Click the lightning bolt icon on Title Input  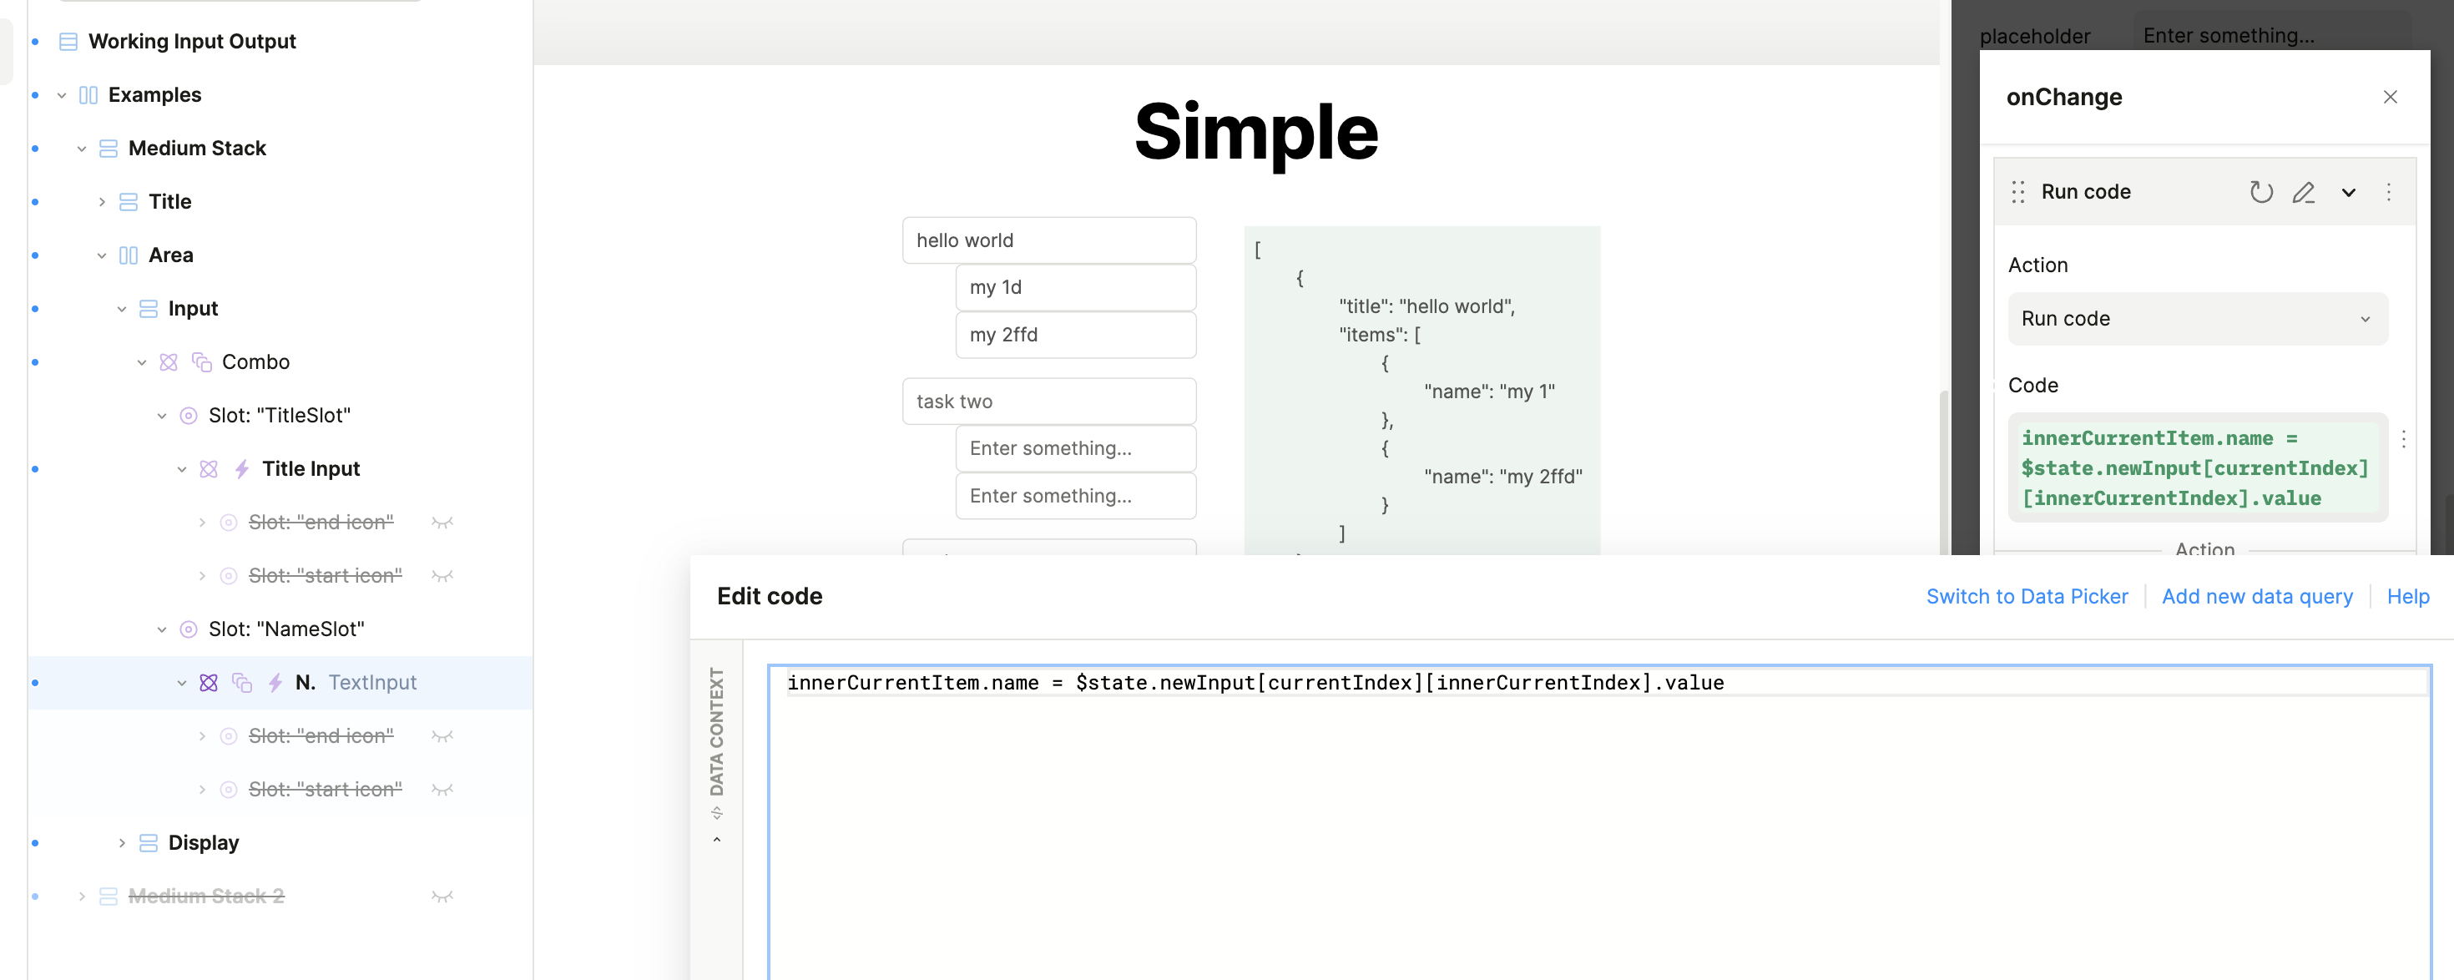tap(242, 468)
